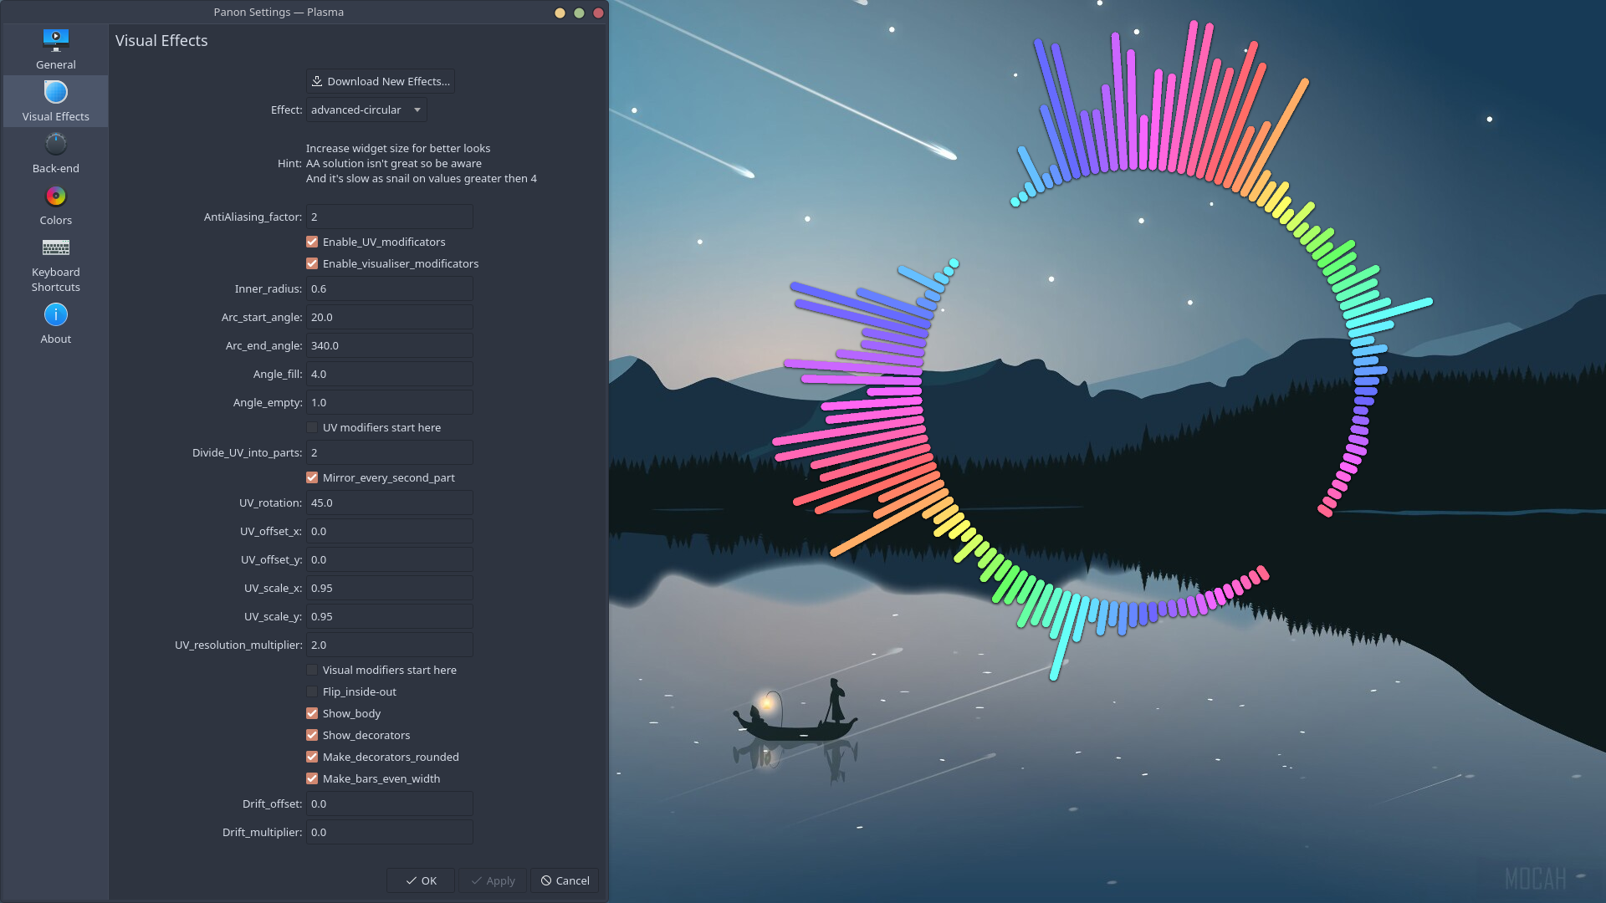
Task: Edit the Arc_end_angle value
Action: [390, 345]
